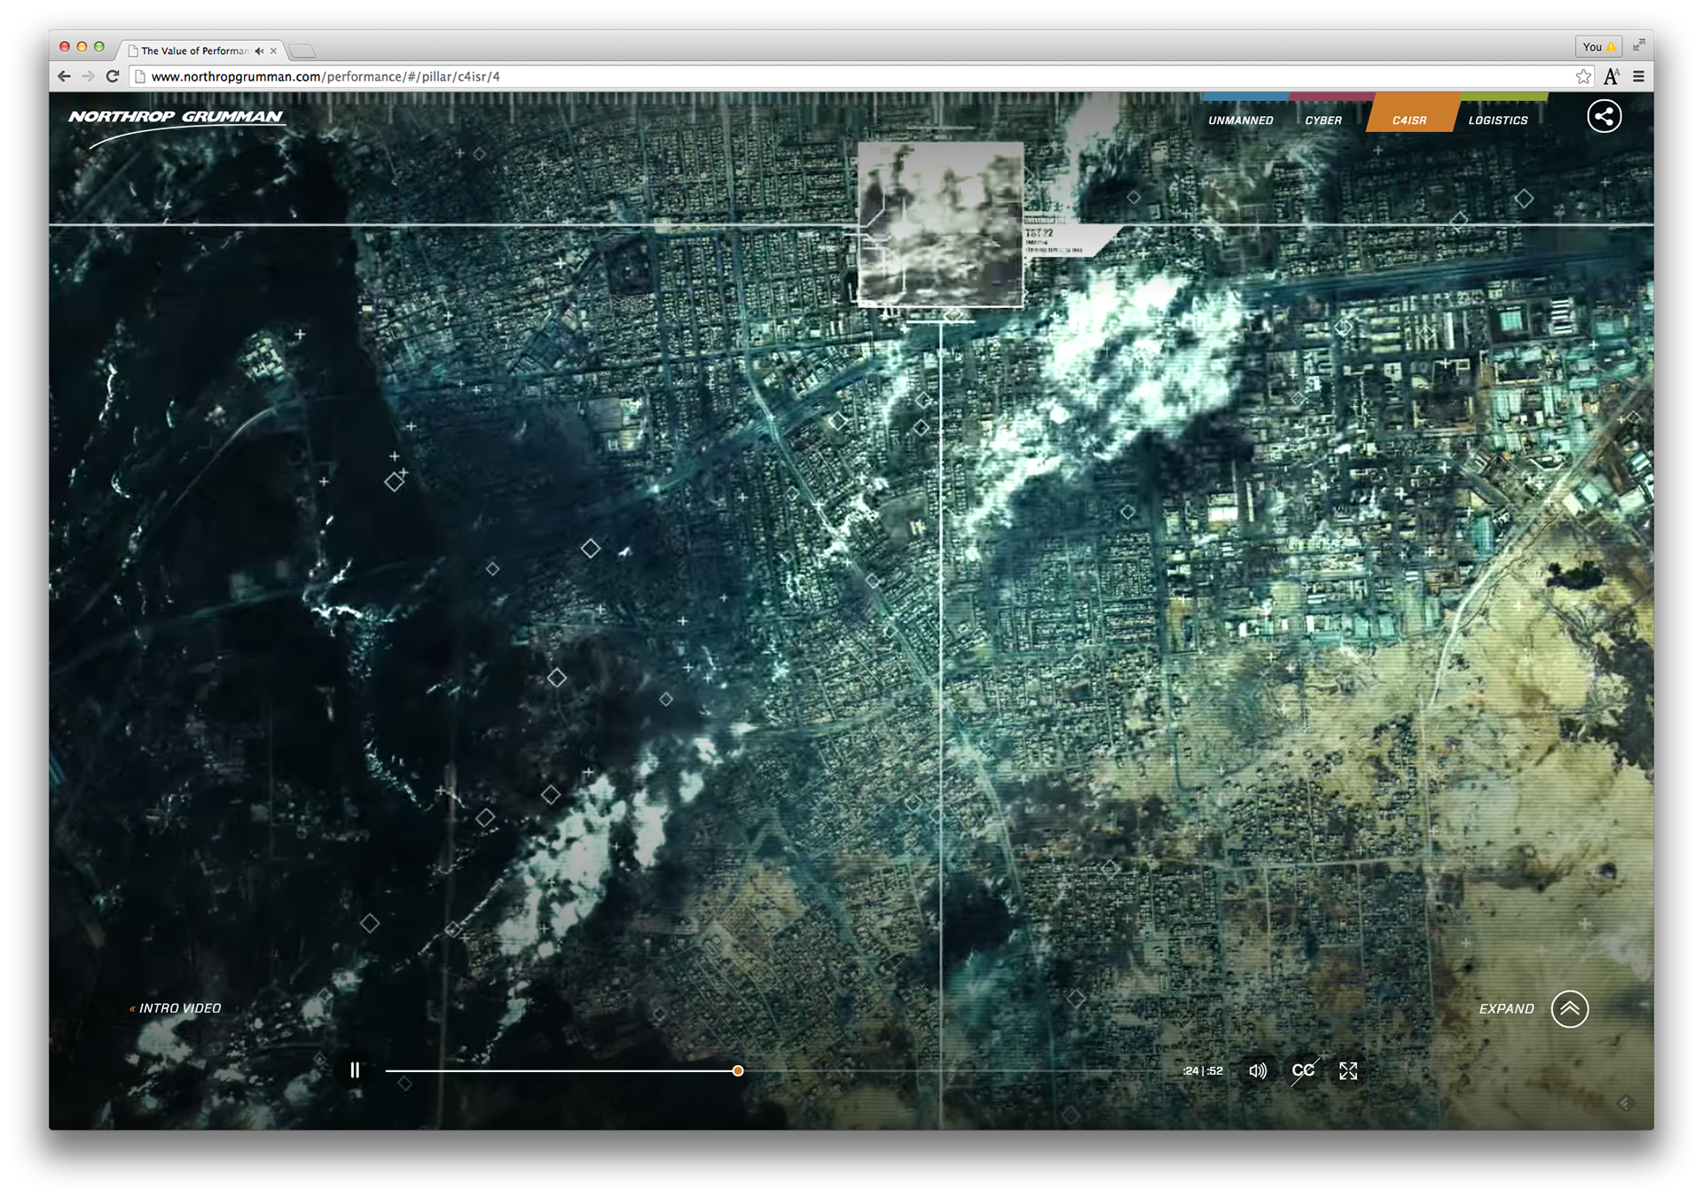Pause the video playback
The width and height of the screenshot is (1703, 1198).
click(355, 1070)
